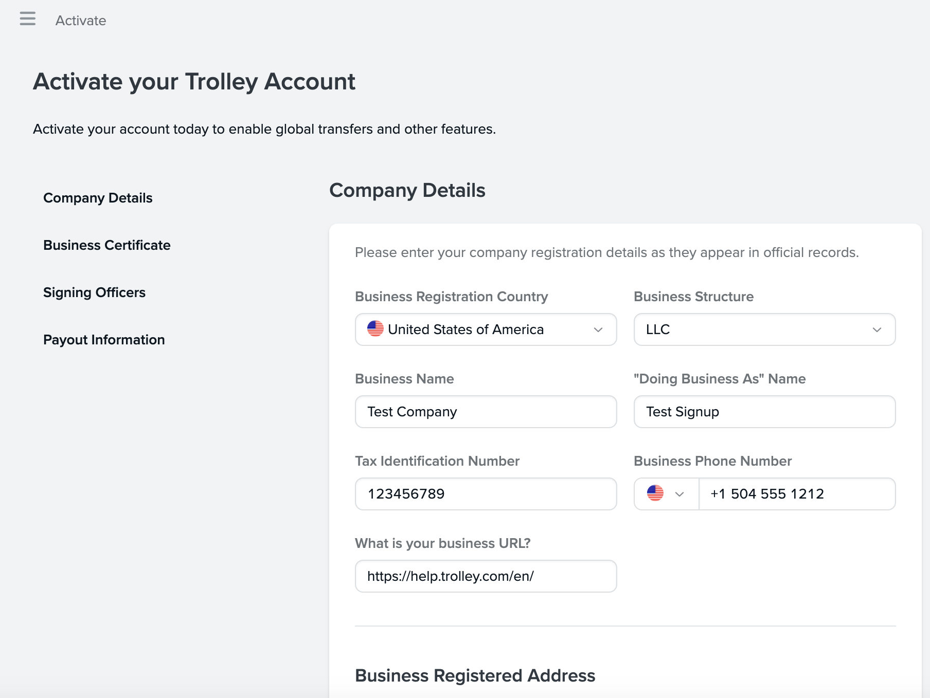Click the chevron in the registration country selector
The width and height of the screenshot is (930, 698).
598,330
